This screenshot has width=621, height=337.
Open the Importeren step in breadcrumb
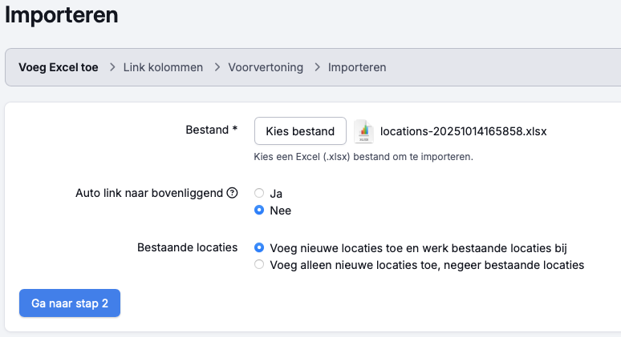(357, 67)
